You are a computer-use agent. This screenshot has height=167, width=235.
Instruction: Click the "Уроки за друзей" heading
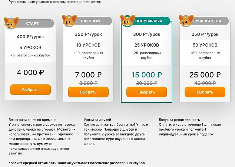coord(98,120)
